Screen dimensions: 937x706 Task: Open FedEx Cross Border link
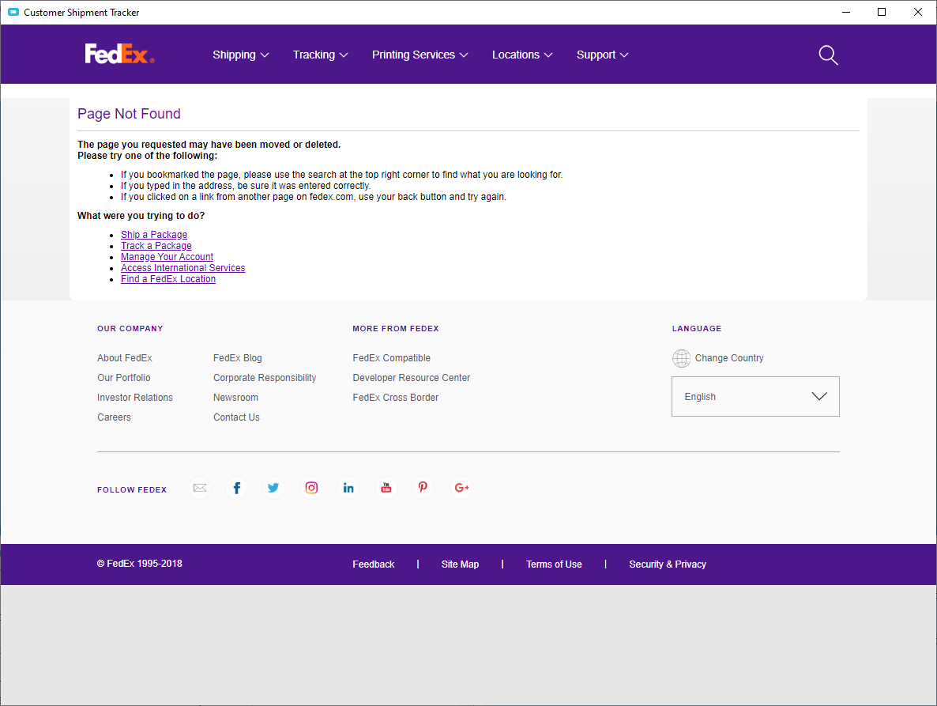pyautogui.click(x=395, y=398)
